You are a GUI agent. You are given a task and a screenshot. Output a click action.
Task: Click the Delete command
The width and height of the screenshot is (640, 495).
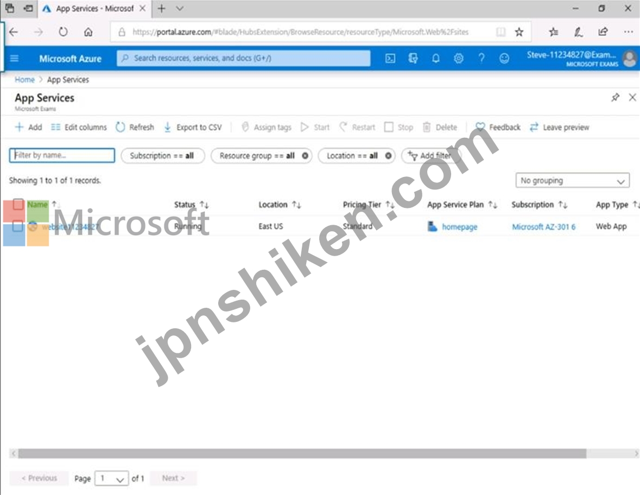[440, 128]
